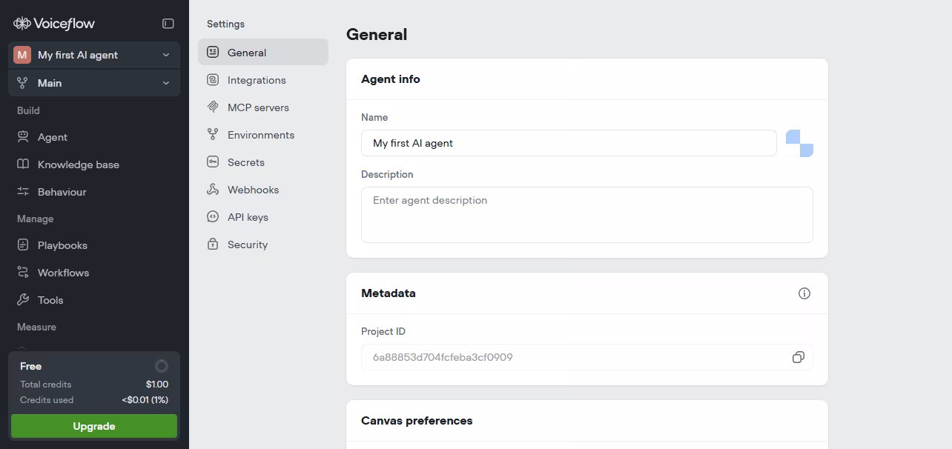Switch to Webhooks settings
Viewport: 952px width, 449px height.
[x=263, y=190]
